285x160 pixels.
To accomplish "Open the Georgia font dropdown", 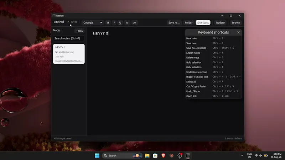I will (93, 23).
